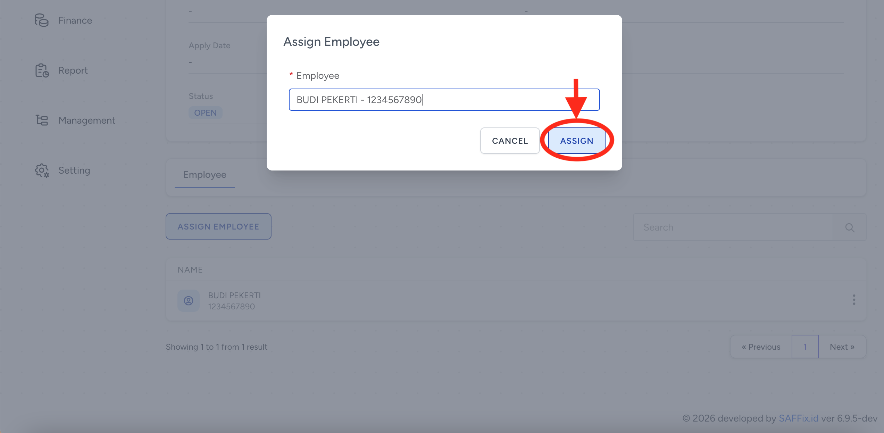Screen dimensions: 884x433
Task: Open the three-dot row options menu
Action: click(854, 300)
